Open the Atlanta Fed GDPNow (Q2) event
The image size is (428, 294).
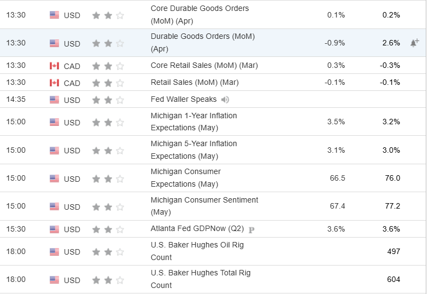click(197, 229)
